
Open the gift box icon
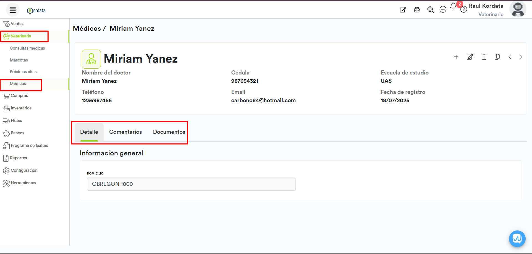pos(417,10)
